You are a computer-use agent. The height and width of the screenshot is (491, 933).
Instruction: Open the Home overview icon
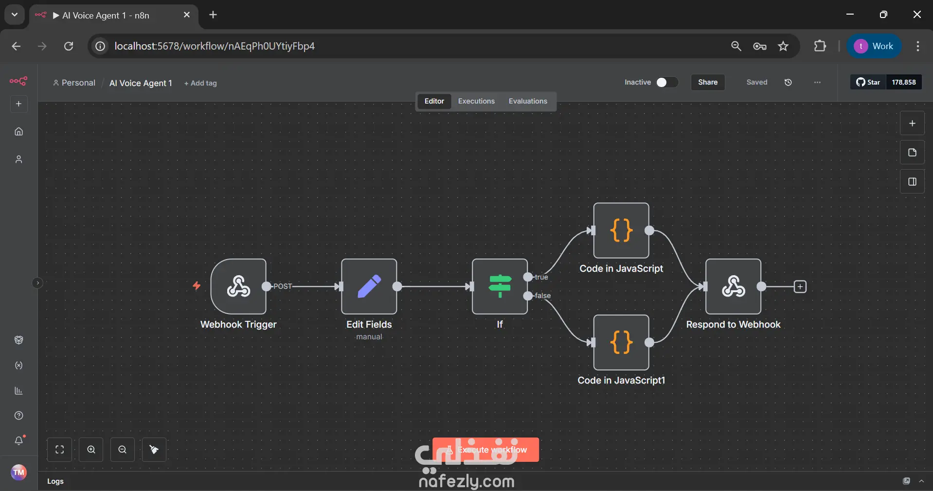[19, 131]
